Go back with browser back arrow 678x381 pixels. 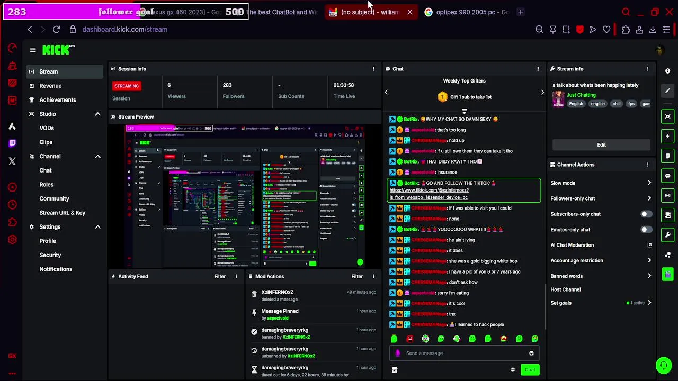(x=30, y=30)
